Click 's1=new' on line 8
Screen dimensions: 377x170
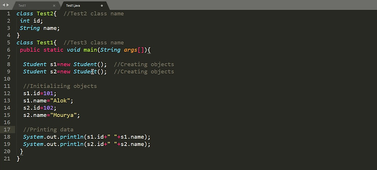tap(60, 64)
